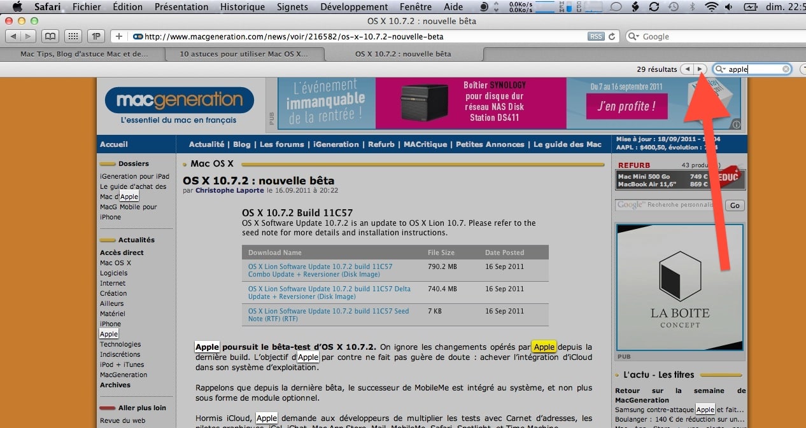Open the Actualité nav link
The image size is (806, 428).
(x=206, y=144)
